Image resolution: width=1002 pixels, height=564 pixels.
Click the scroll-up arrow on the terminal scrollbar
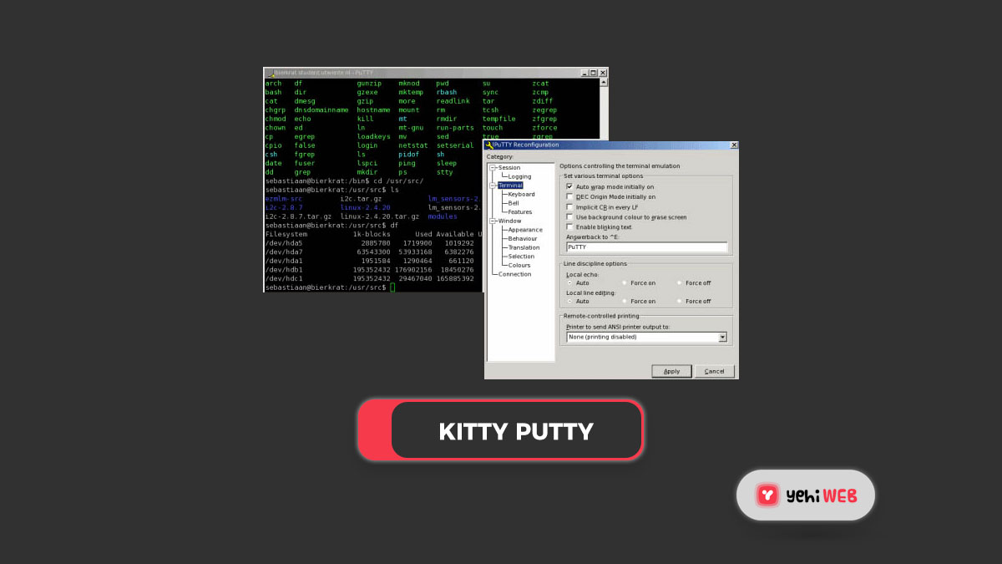tap(602, 82)
